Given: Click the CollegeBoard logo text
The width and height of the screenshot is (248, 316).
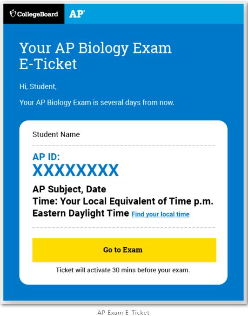Looking at the screenshot, I should pos(38,14).
